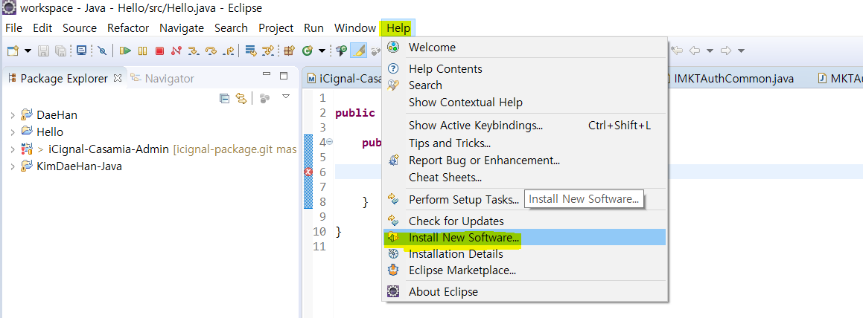Open the Search menu in menu bar

click(x=231, y=28)
